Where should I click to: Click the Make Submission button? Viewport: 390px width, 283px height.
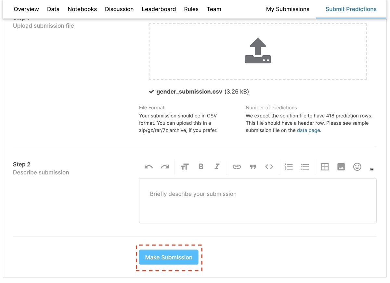click(x=169, y=257)
